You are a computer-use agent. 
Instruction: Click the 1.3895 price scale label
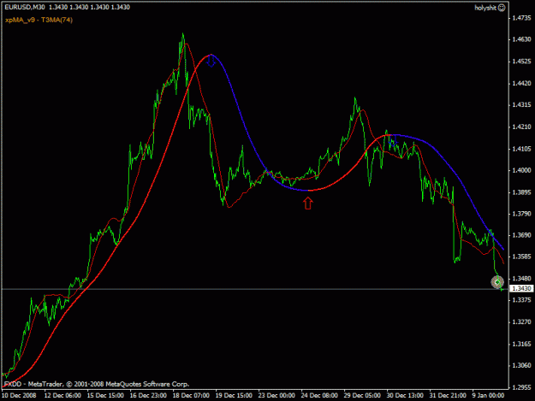pyautogui.click(x=521, y=192)
